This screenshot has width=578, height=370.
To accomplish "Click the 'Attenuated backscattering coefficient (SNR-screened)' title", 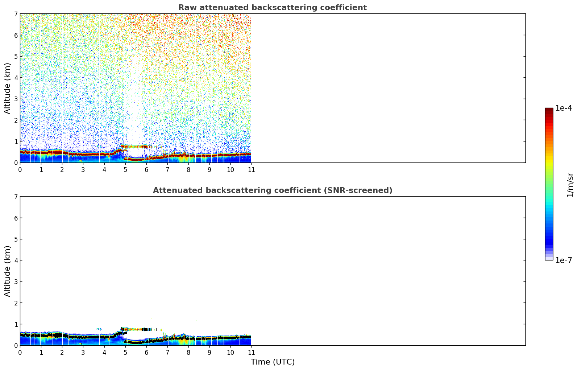I will 272,190.
